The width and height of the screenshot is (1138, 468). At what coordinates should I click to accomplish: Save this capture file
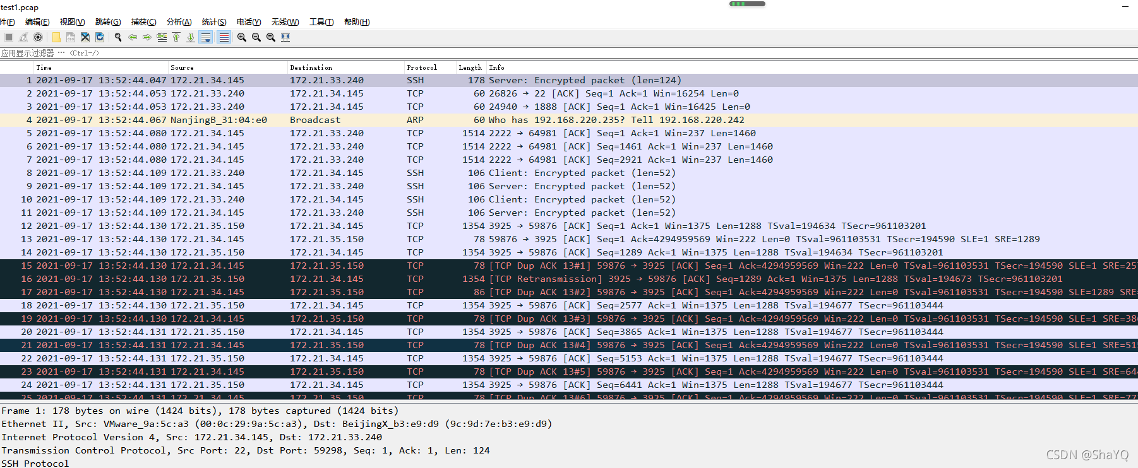click(71, 37)
